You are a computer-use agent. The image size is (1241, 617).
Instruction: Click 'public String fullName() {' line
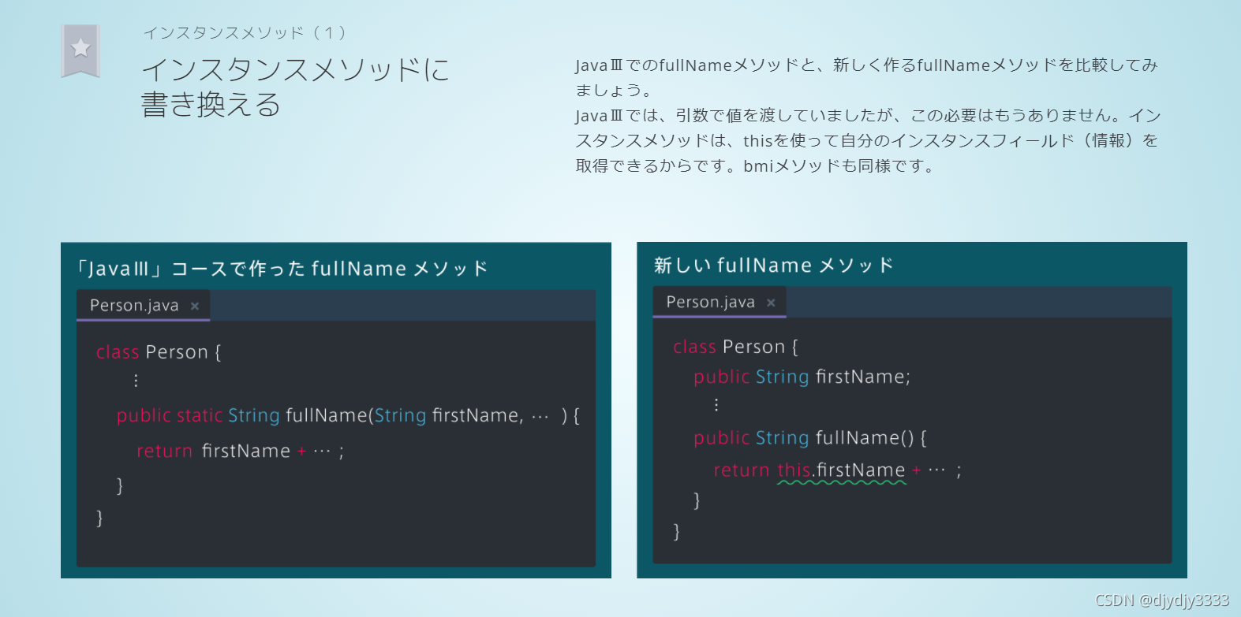pyautogui.click(x=810, y=437)
